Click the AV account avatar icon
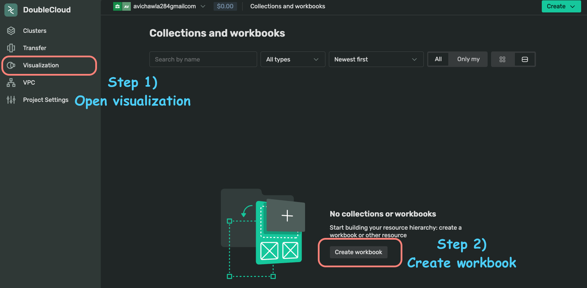The height and width of the screenshot is (288, 587). click(x=127, y=6)
